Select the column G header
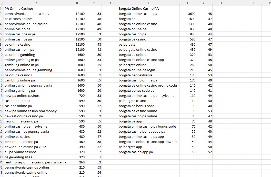 tap(204, 3)
